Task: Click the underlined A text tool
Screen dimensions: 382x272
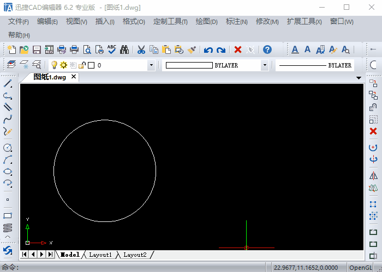Action: click(295, 50)
